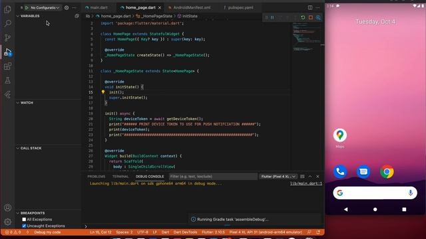
Task: Open Phone app on emulator
Action: point(340,171)
